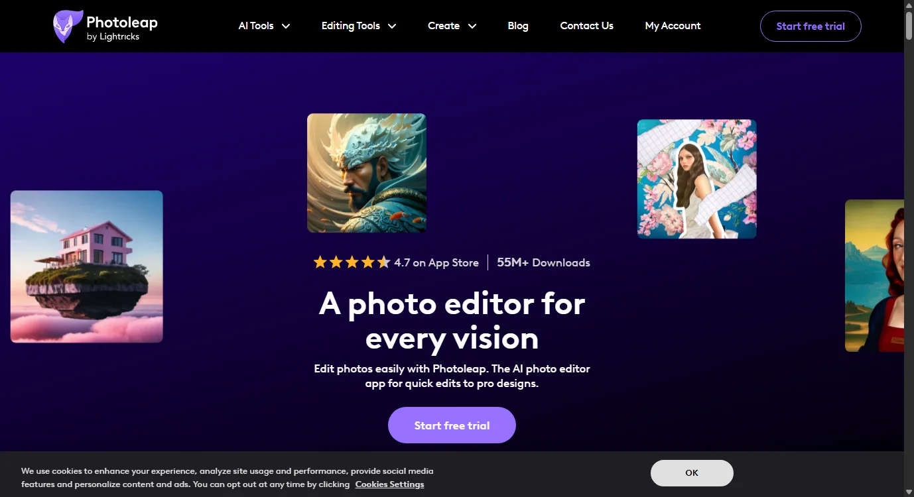Image resolution: width=914 pixels, height=497 pixels.
Task: Expand the AI Tools dropdown
Action: 264,26
